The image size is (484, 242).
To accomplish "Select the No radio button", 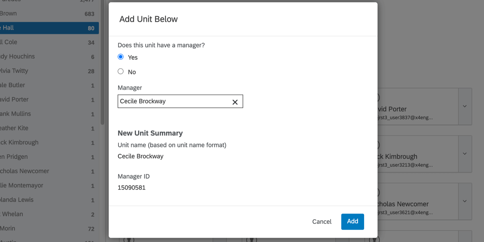I will pos(121,71).
